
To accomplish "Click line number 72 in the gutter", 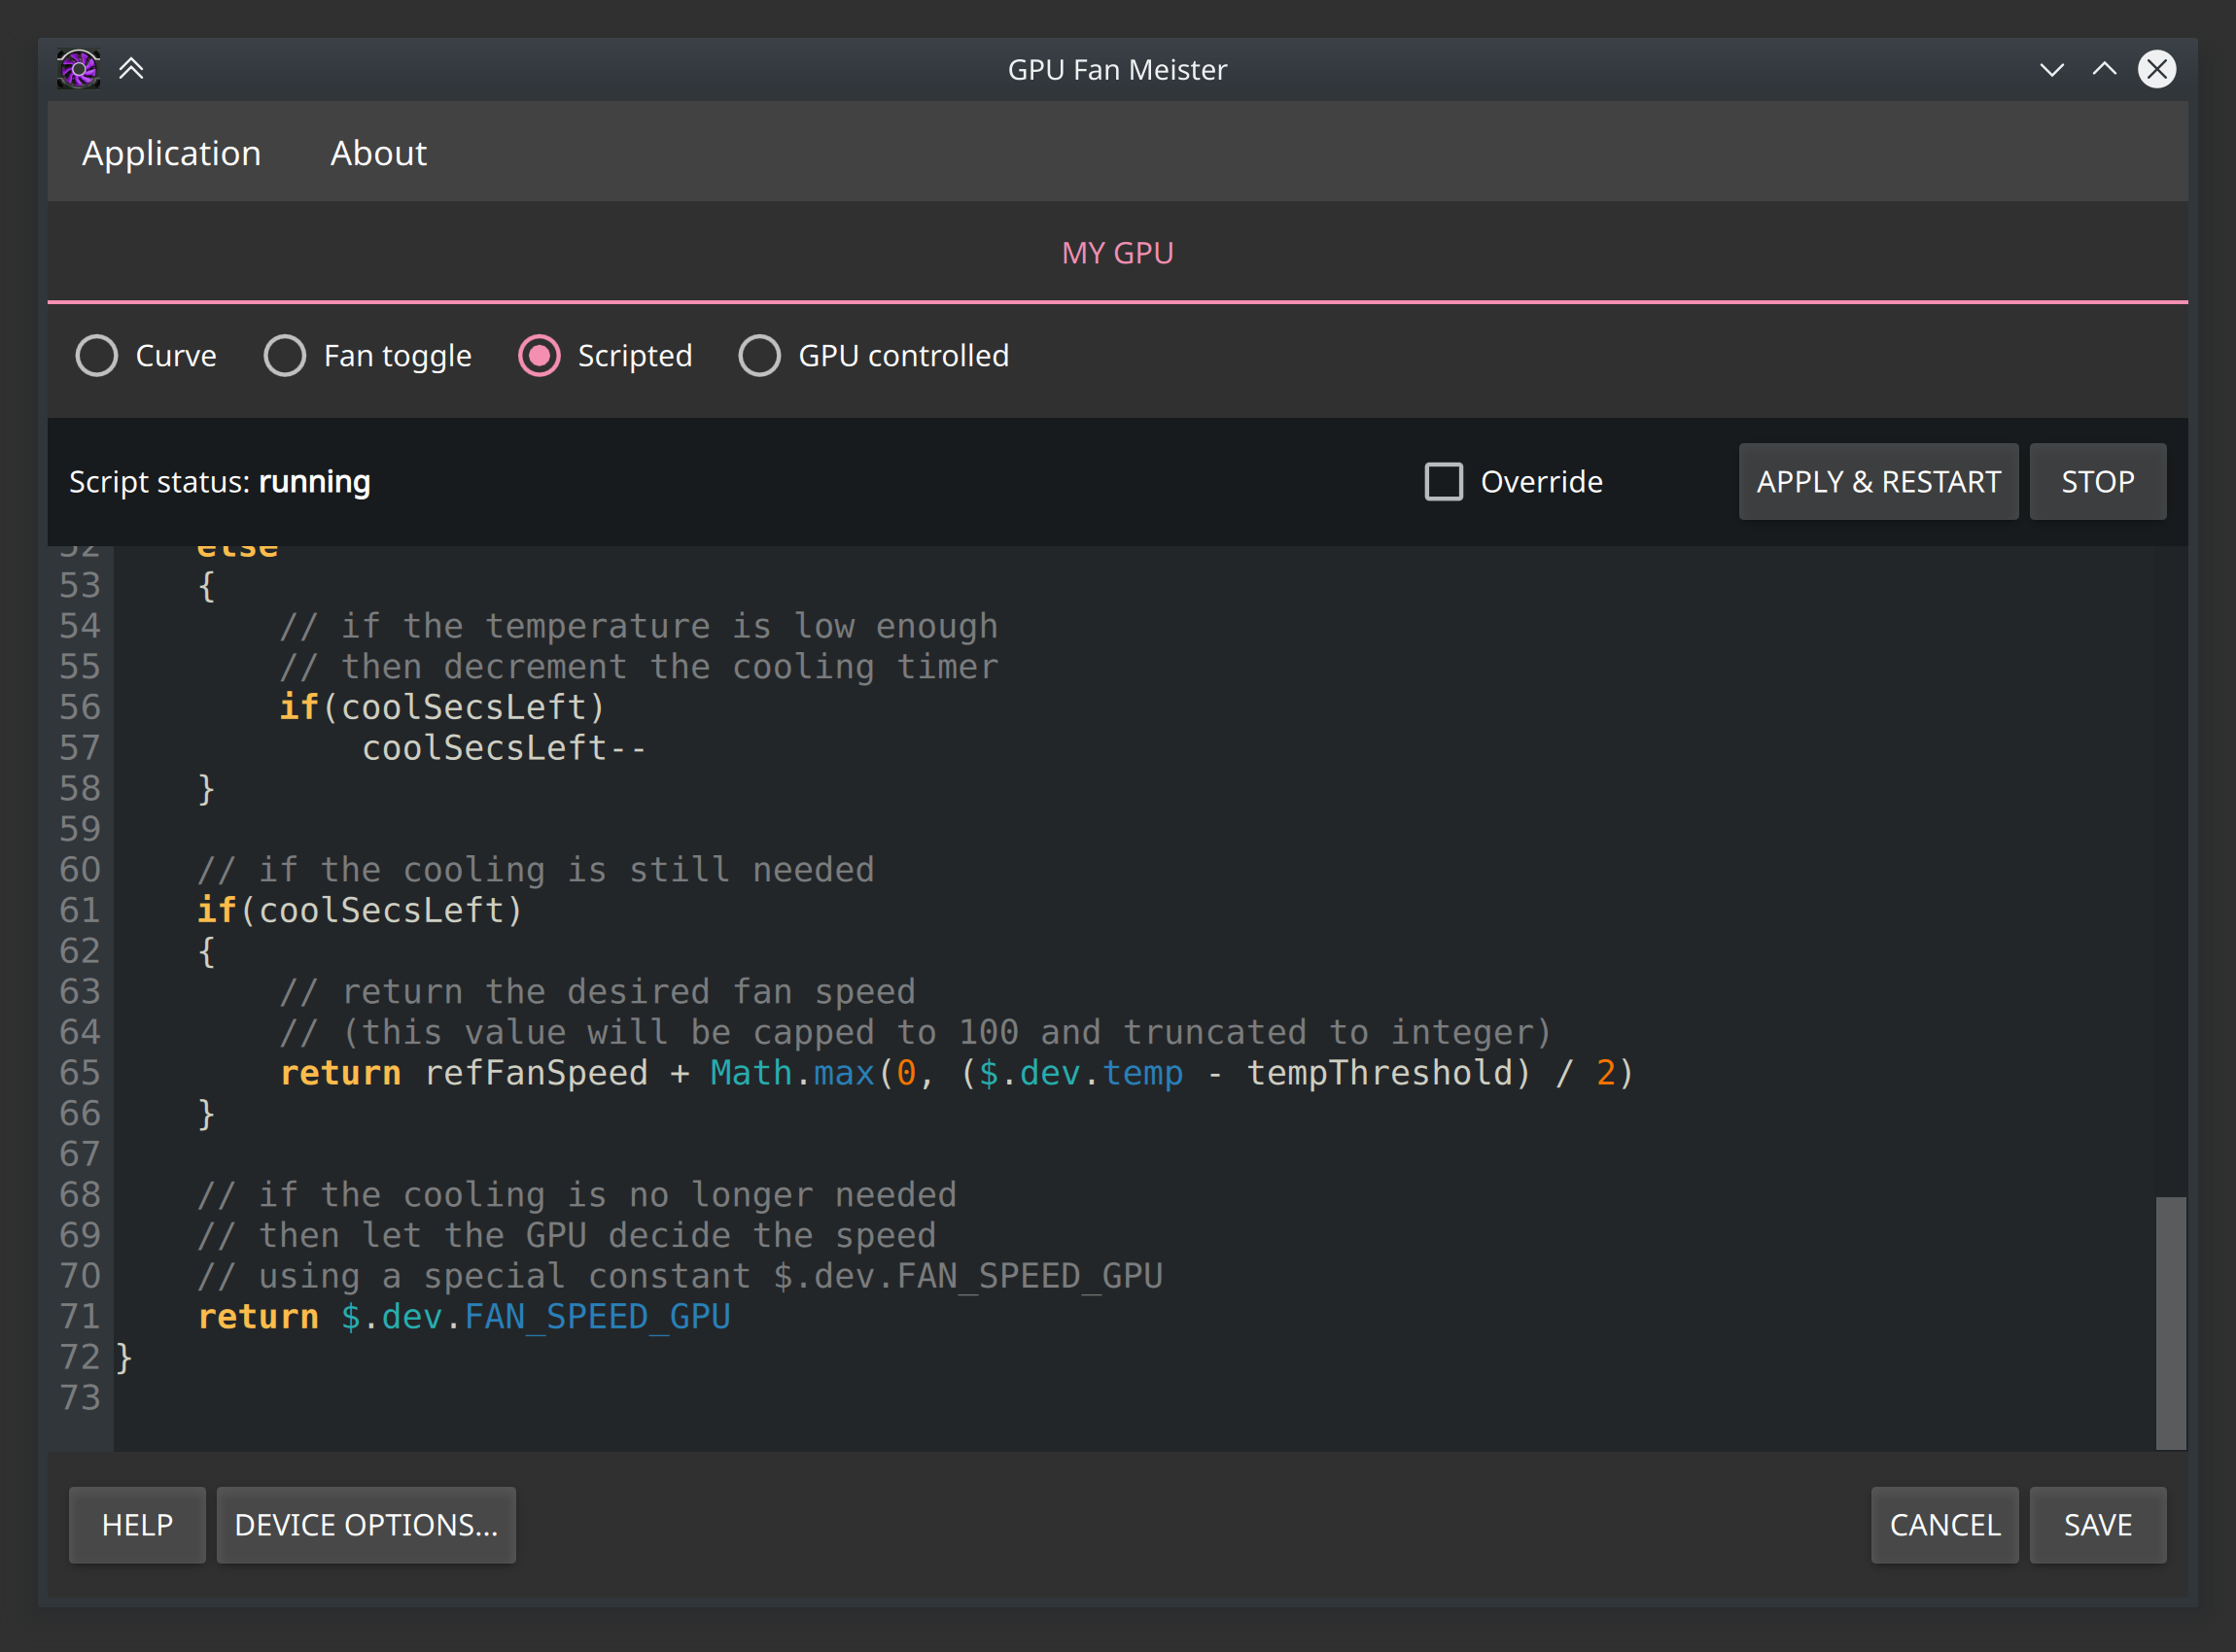I will click(80, 1357).
